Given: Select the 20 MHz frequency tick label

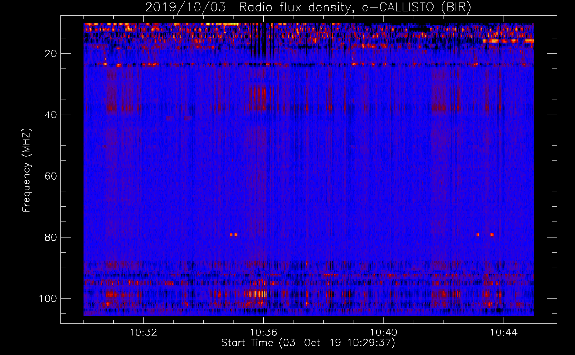Looking at the screenshot, I should 51,54.
